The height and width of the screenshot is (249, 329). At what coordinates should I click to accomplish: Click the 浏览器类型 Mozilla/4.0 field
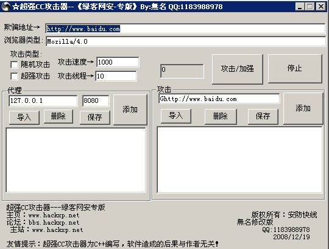[x=186, y=41]
